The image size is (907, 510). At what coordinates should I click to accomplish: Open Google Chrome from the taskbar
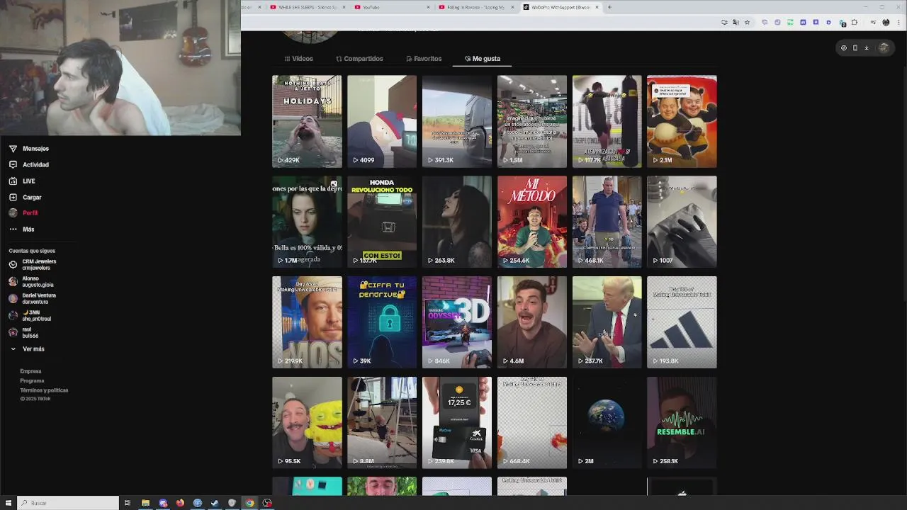249,503
